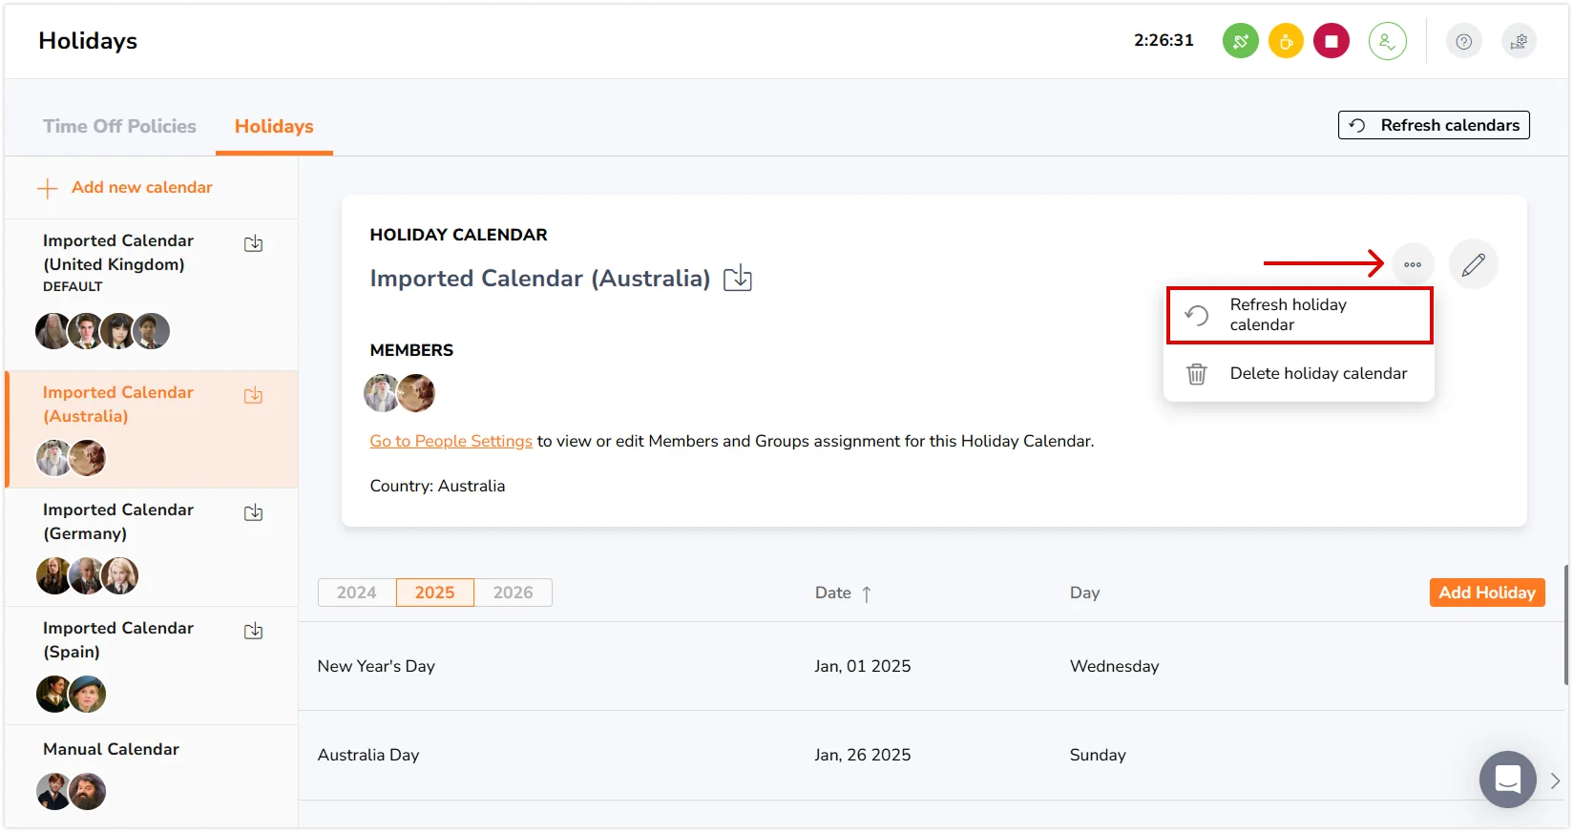The width and height of the screenshot is (1573, 832).
Task: Open the help question mark icon
Action: 1463,41
